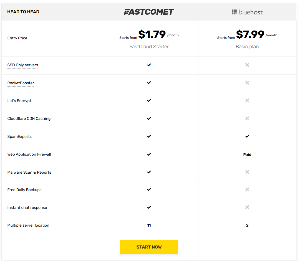300x261 pixels.
Task: Click the checkmark for Free Daily Backups
Action: click(x=149, y=189)
